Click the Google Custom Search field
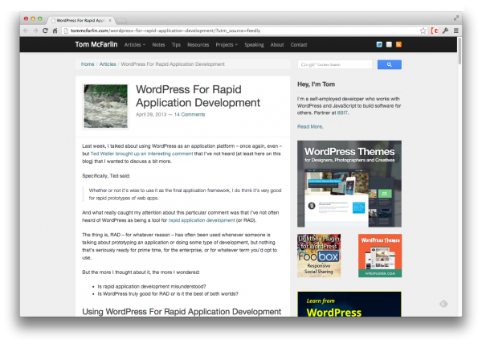Image resolution: width=482 pixels, height=344 pixels. tap(335, 64)
